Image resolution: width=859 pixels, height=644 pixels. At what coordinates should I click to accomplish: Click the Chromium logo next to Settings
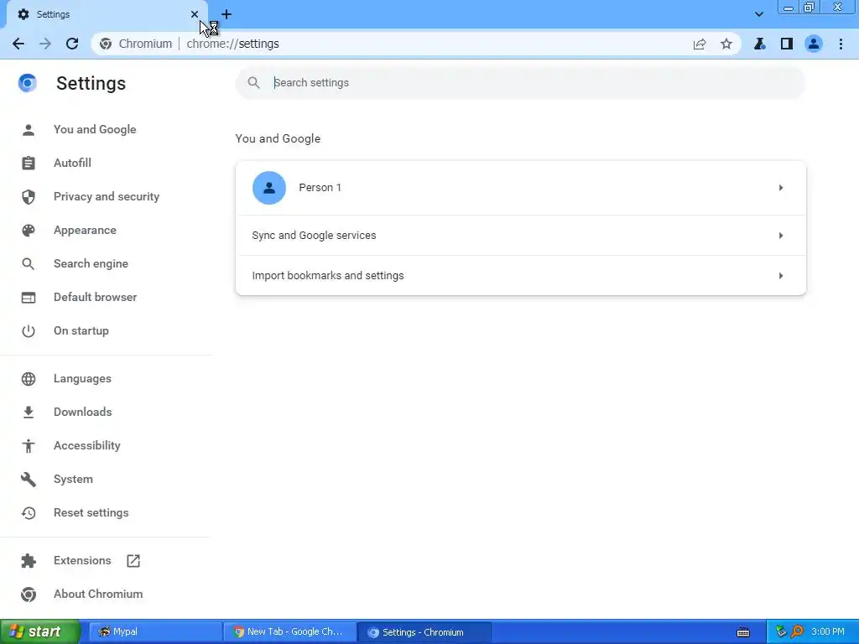(28, 83)
